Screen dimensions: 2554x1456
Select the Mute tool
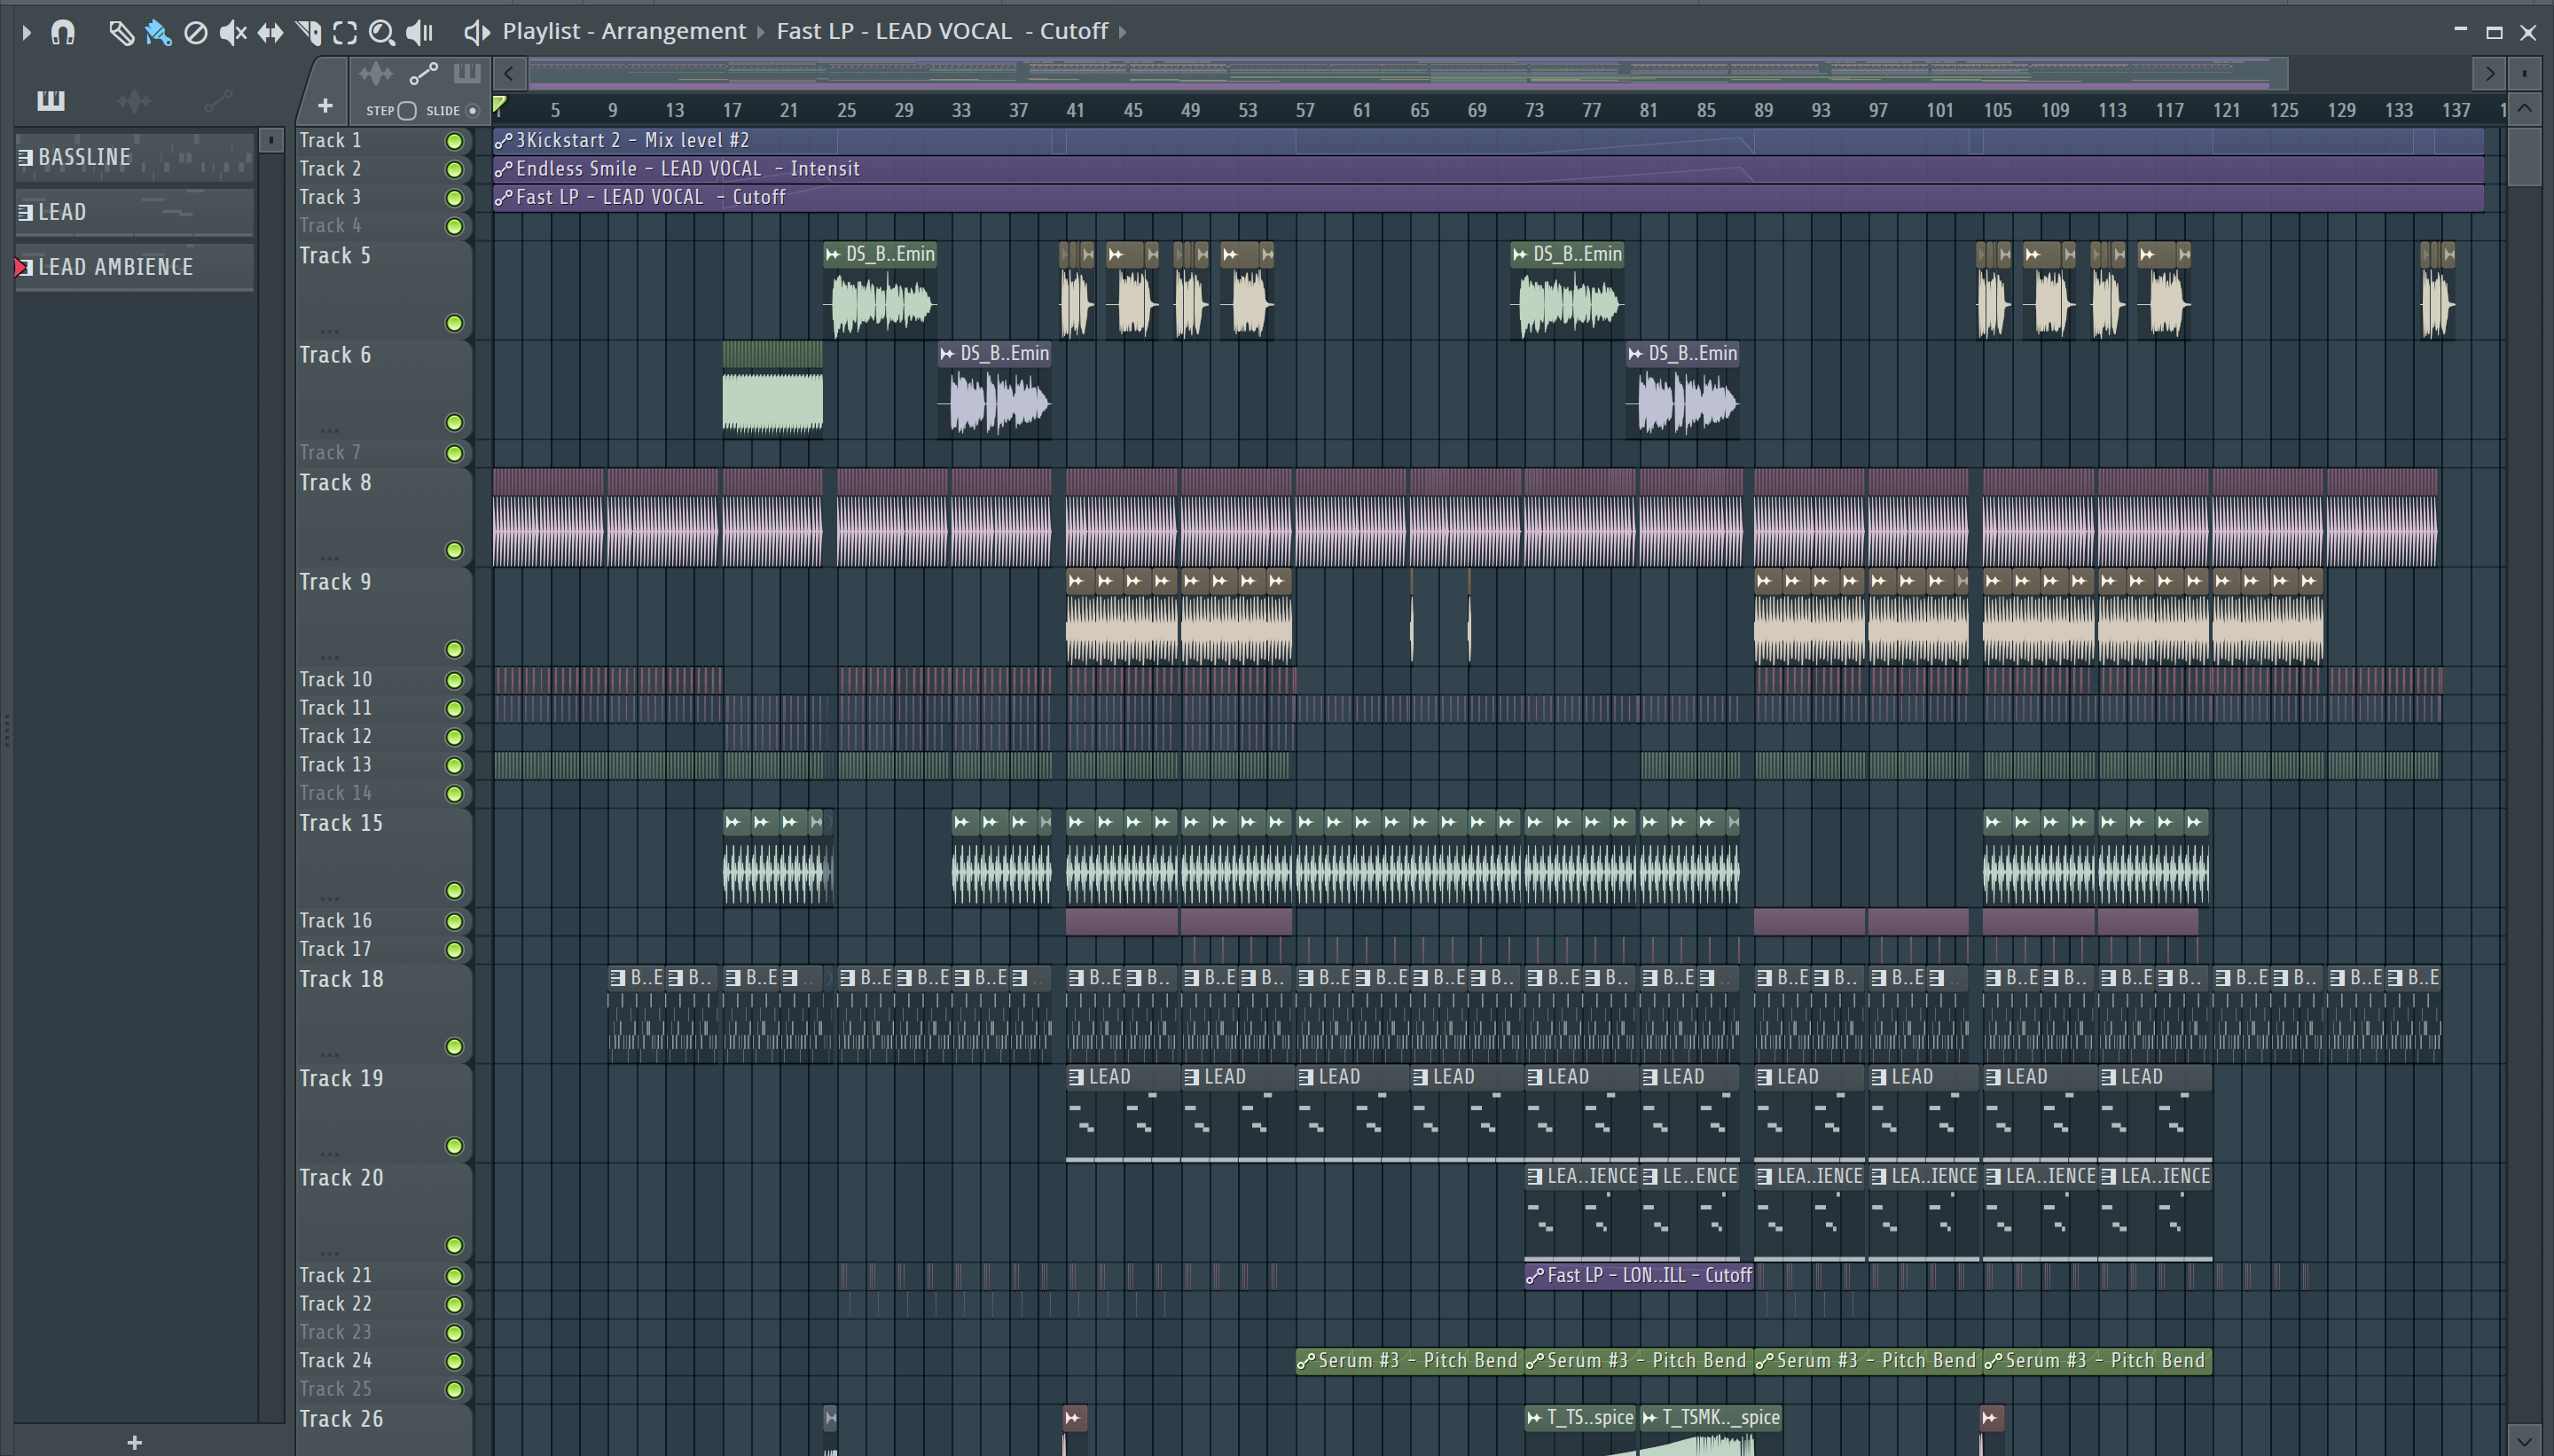[232, 33]
